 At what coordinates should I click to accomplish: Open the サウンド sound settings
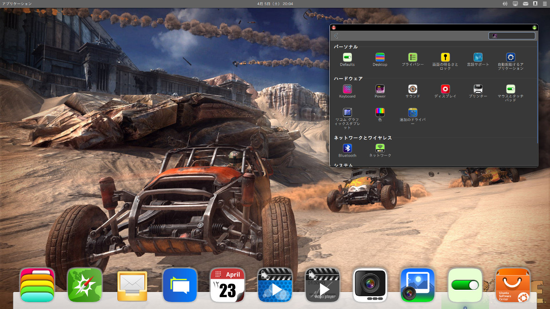click(412, 91)
